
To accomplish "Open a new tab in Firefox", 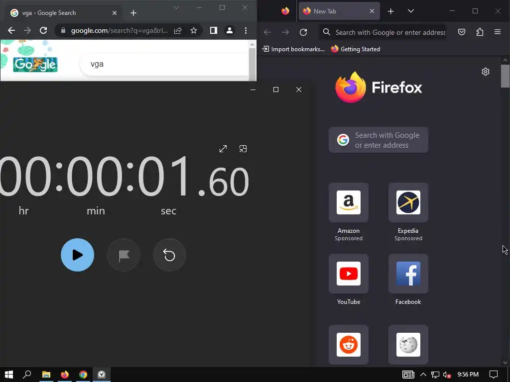I will point(390,11).
